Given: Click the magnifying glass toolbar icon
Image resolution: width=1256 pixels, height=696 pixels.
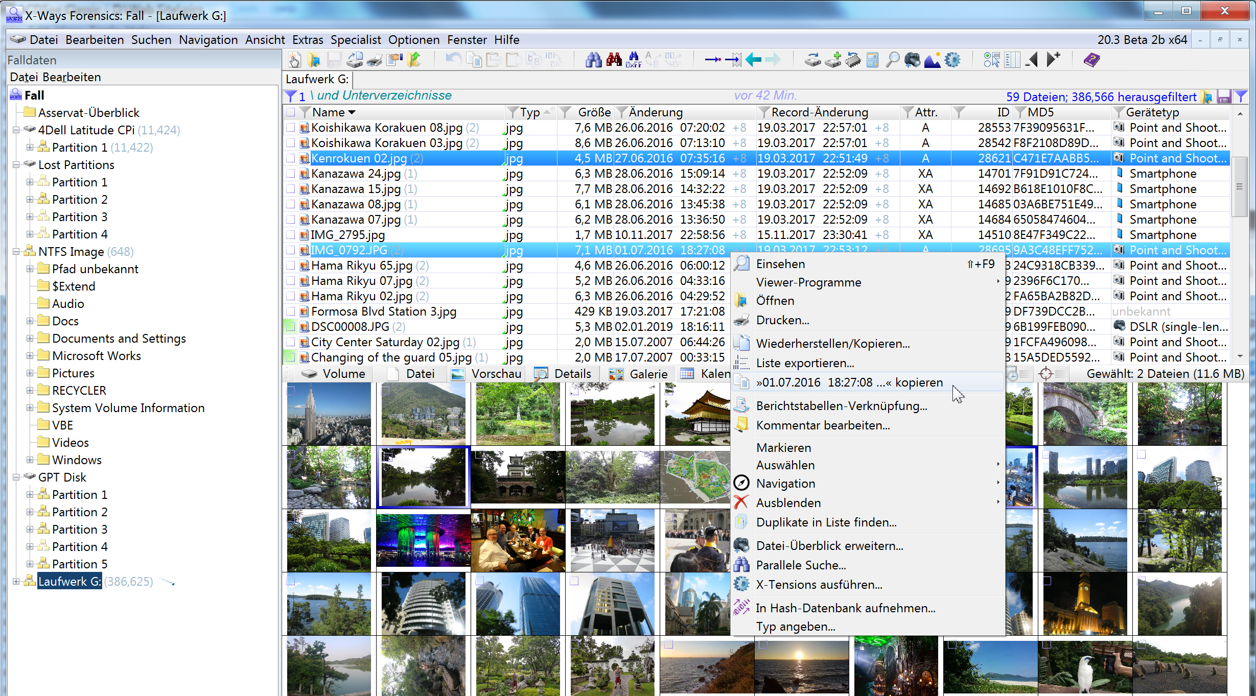Looking at the screenshot, I should (892, 60).
